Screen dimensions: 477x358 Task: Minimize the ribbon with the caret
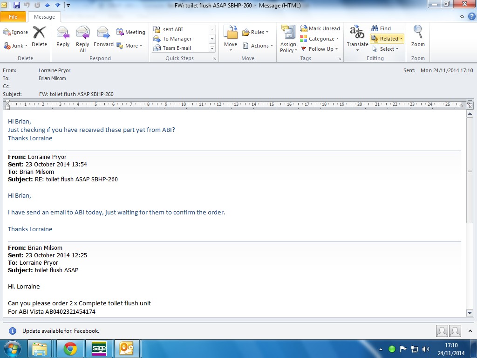tap(462, 17)
